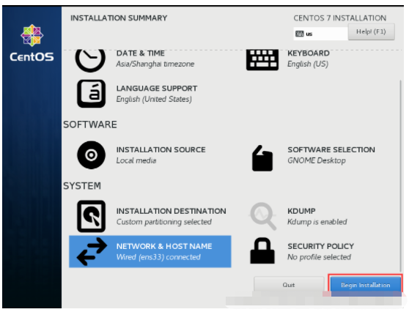Image resolution: width=409 pixels, height=312 pixels.
Task: Click the CentOS logo in sidebar
Action: pos(32,43)
